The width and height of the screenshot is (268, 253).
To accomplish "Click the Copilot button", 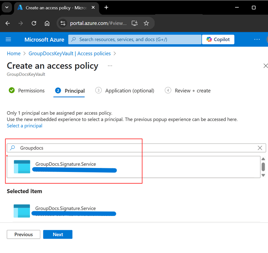I will click(218, 40).
